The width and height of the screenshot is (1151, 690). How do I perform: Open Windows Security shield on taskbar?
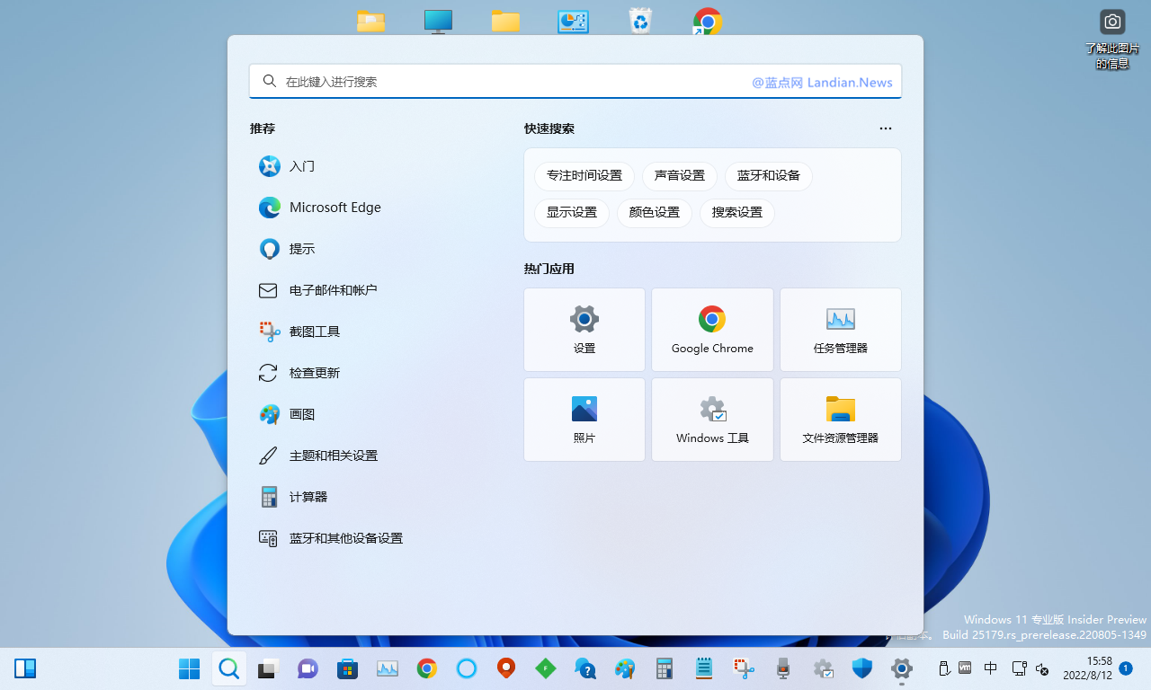(862, 668)
